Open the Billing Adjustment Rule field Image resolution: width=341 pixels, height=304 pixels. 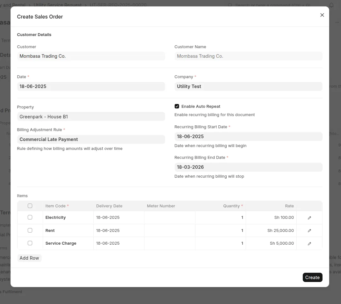tap(91, 139)
